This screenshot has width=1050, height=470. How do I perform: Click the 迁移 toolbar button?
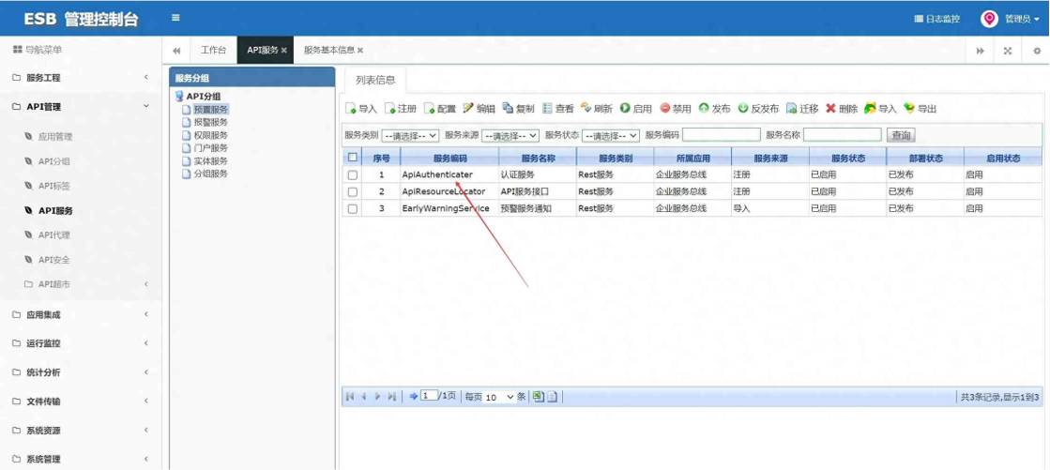pos(802,109)
